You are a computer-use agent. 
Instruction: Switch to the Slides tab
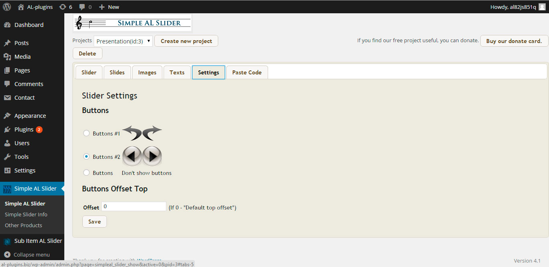pos(117,72)
